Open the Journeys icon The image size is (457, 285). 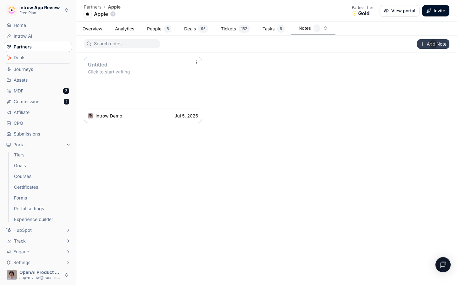click(x=9, y=69)
